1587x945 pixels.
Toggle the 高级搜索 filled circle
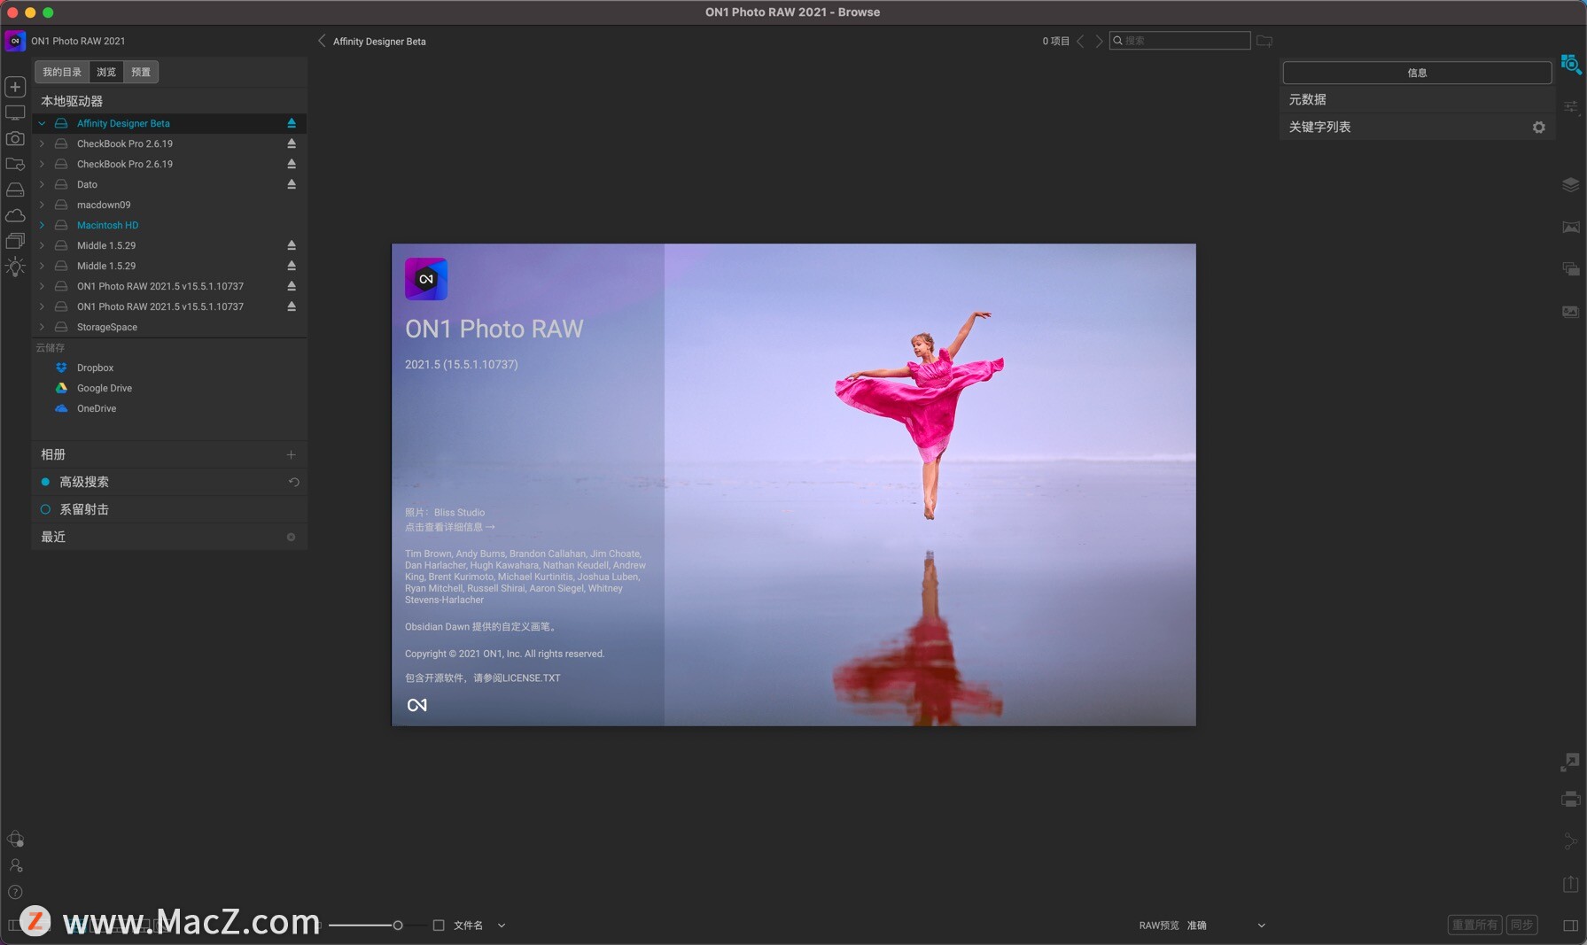tap(45, 482)
